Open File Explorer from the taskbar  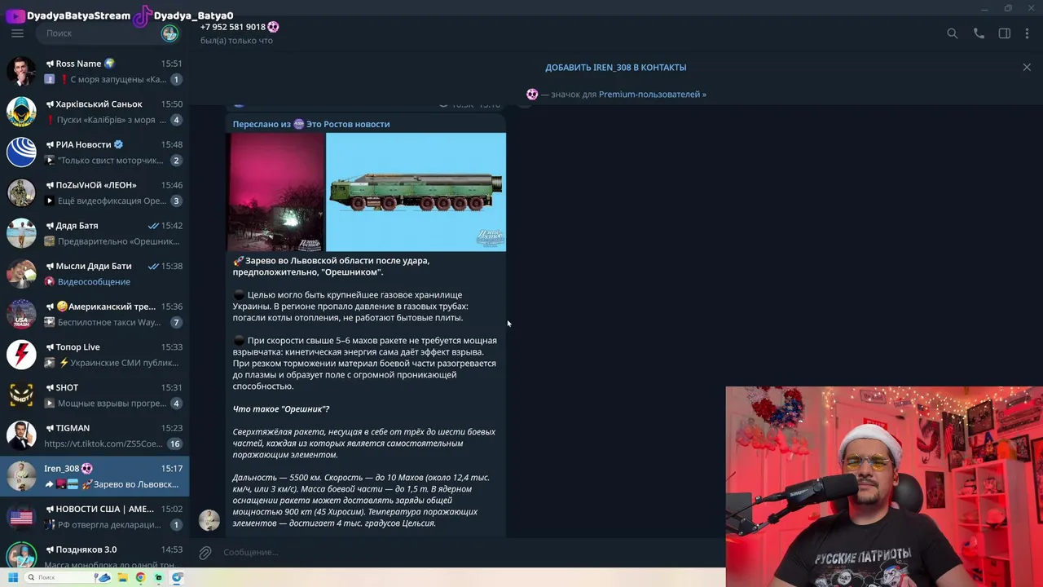coord(122,577)
